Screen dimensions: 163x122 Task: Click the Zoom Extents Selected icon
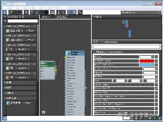155,118
